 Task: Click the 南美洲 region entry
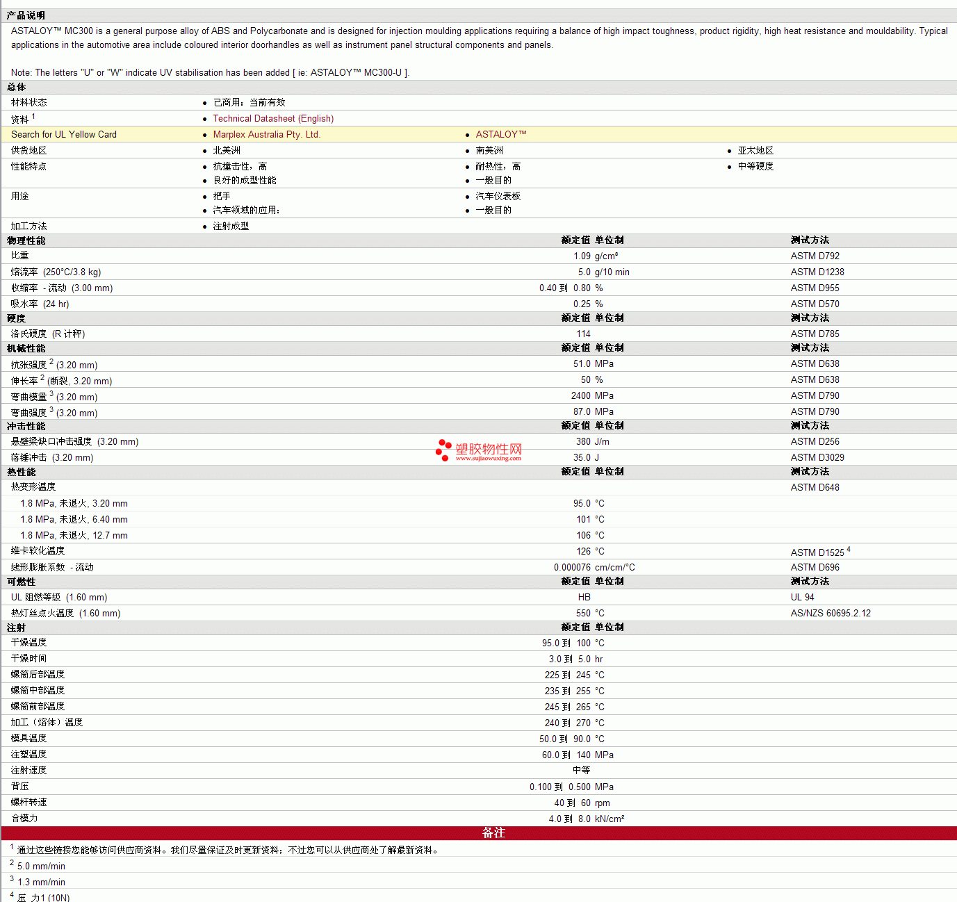click(x=489, y=151)
